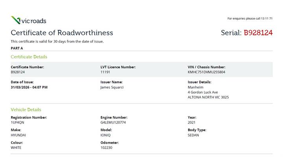Click the Certificate of Roadworthiness title
283x157 pixels.
pos(62,33)
